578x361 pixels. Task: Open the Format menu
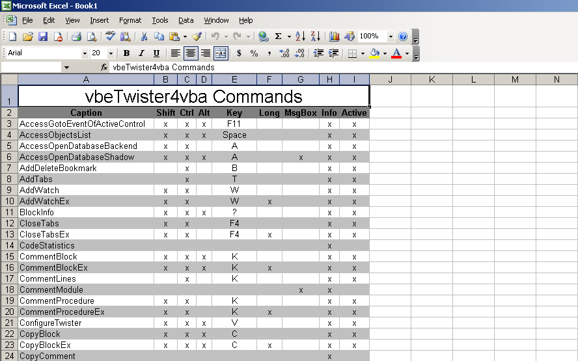tap(130, 20)
